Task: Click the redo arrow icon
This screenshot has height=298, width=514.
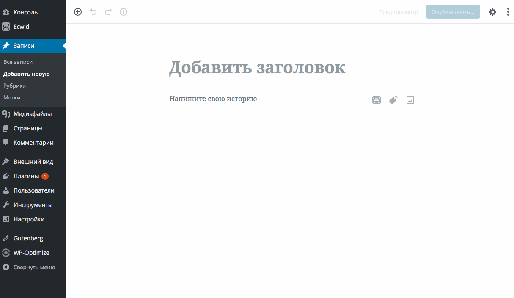Action: [x=108, y=12]
